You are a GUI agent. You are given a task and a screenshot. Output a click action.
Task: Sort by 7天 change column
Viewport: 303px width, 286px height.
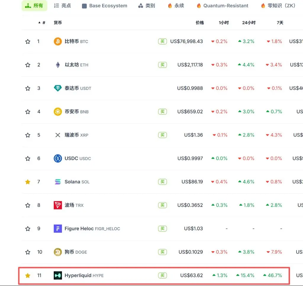[280, 23]
